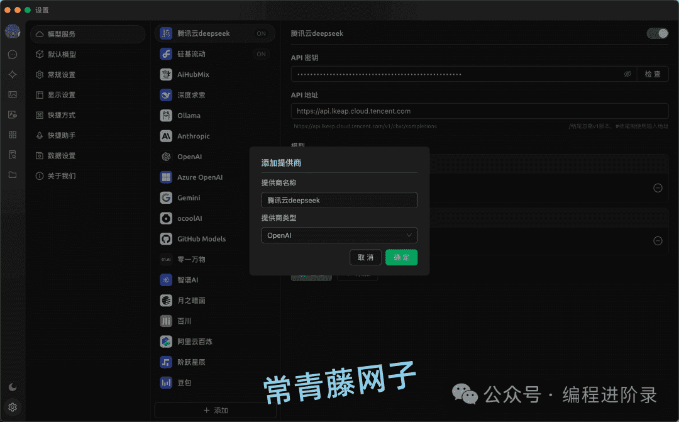
Task: Open the chat assistant icon in sidebar
Action: [13, 54]
